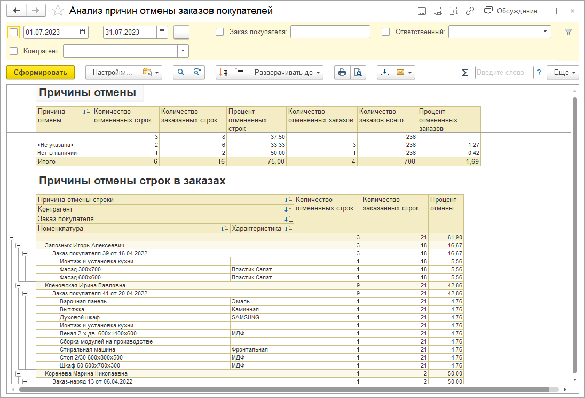
Task: Click the Сформировать button
Action: click(41, 73)
